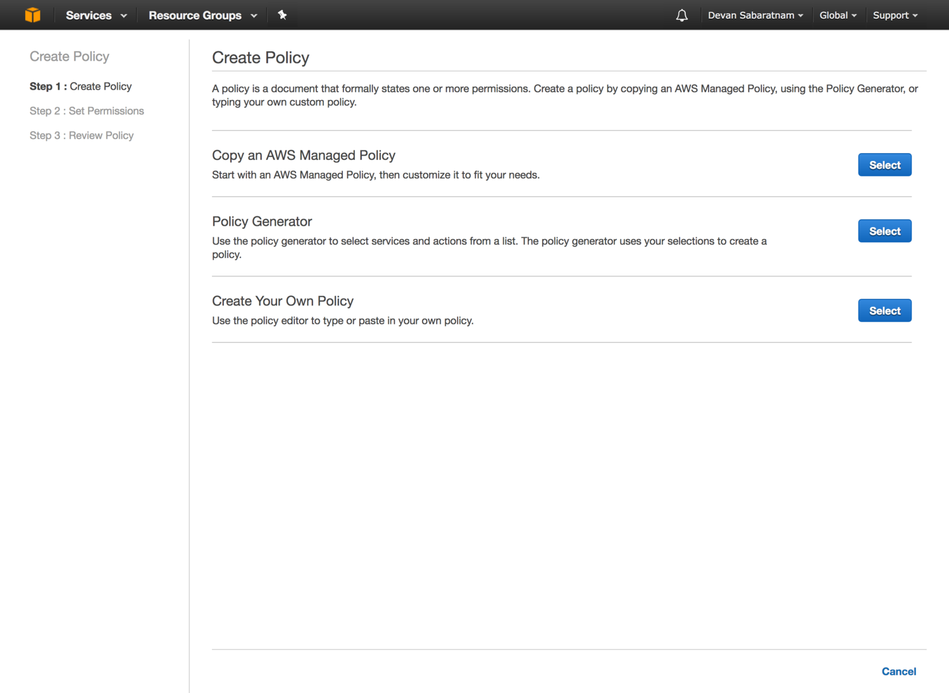This screenshot has width=949, height=693.
Task: Click the pin shortcut icon in navbar
Action: [x=282, y=15]
